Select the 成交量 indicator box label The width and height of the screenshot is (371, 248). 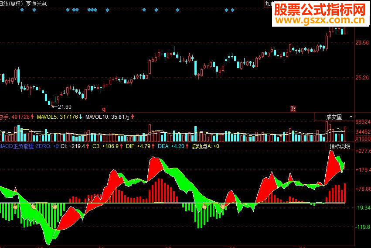[x=334, y=117]
